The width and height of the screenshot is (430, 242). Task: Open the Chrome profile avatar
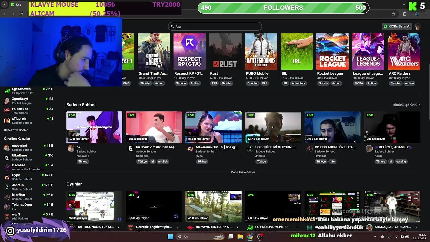(x=417, y=14)
